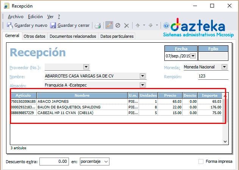Screen dimensions: 239x170
Task: Open the Edición menu
Action: [35, 17]
